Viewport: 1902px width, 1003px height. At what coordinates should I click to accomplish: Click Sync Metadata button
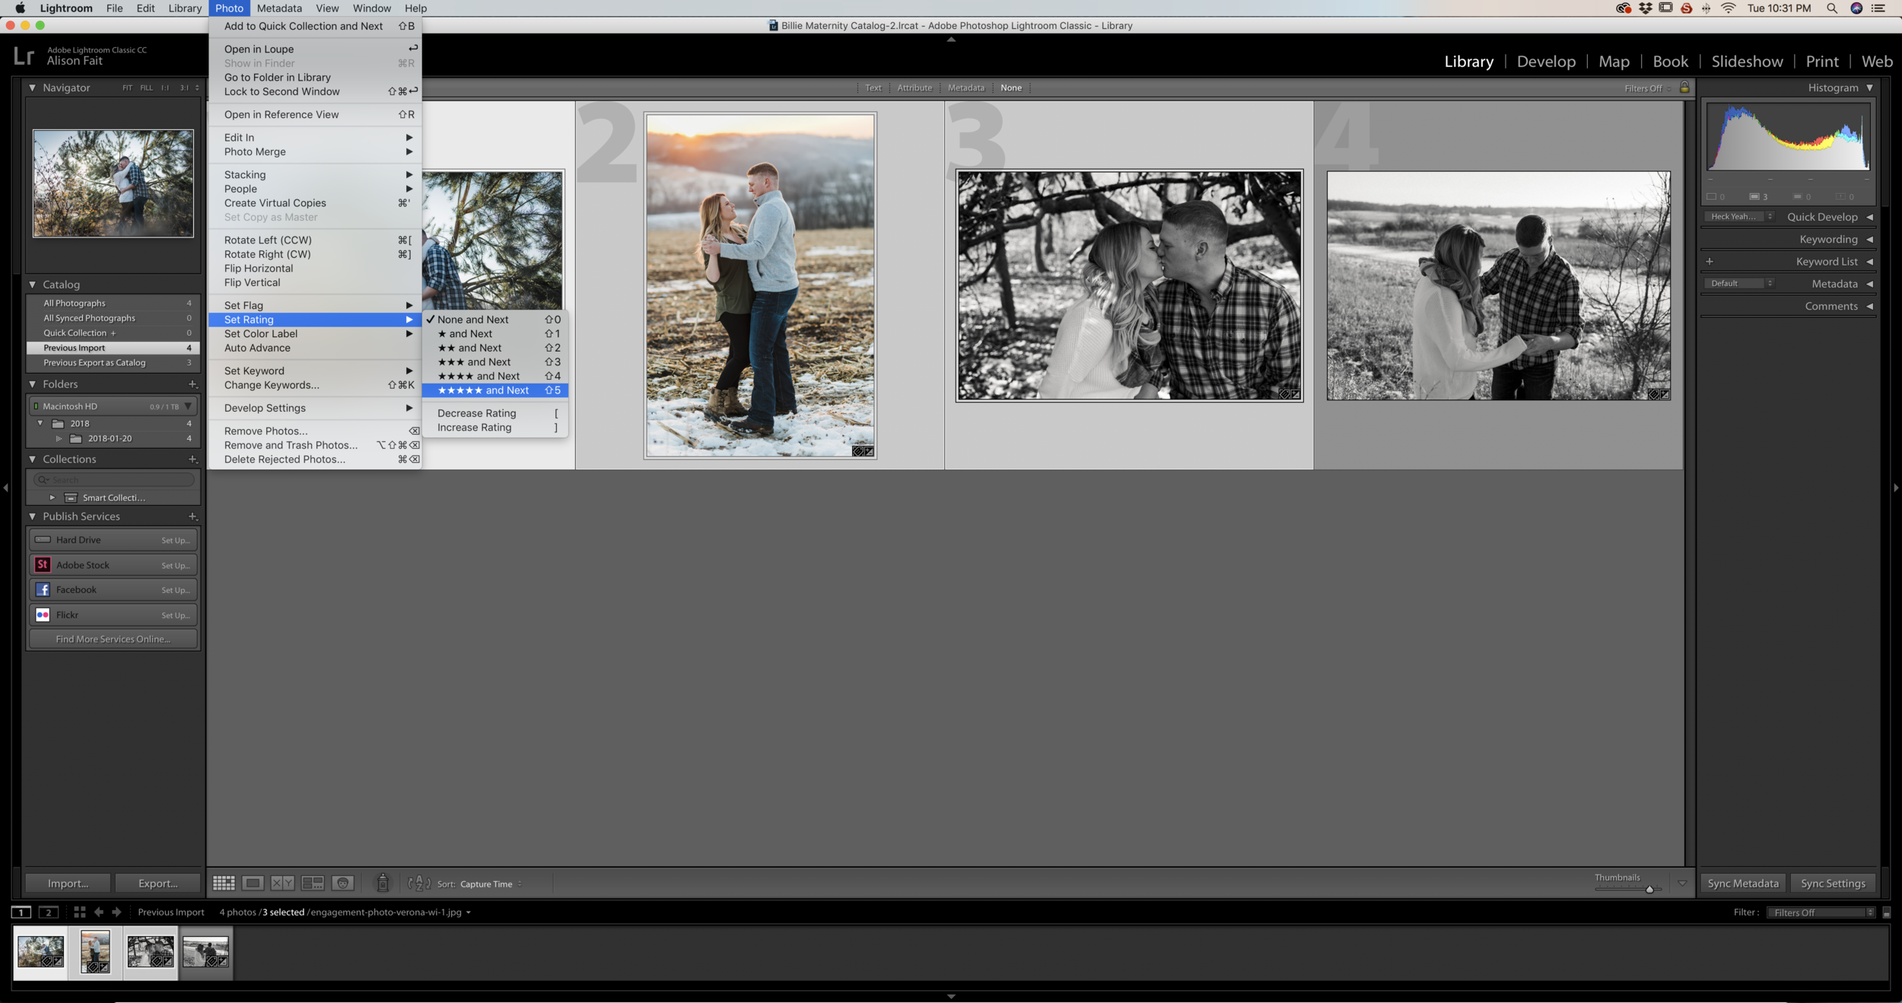coord(1743,884)
